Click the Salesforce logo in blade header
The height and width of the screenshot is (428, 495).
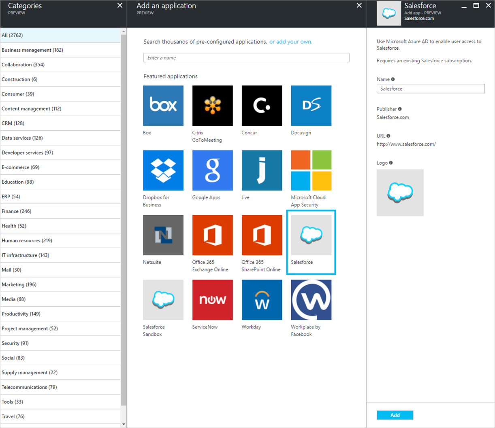click(389, 13)
